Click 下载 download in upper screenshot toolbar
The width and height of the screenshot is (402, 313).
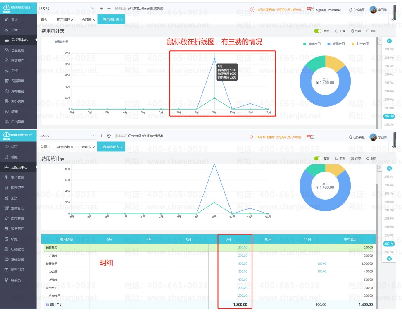tap(340, 31)
